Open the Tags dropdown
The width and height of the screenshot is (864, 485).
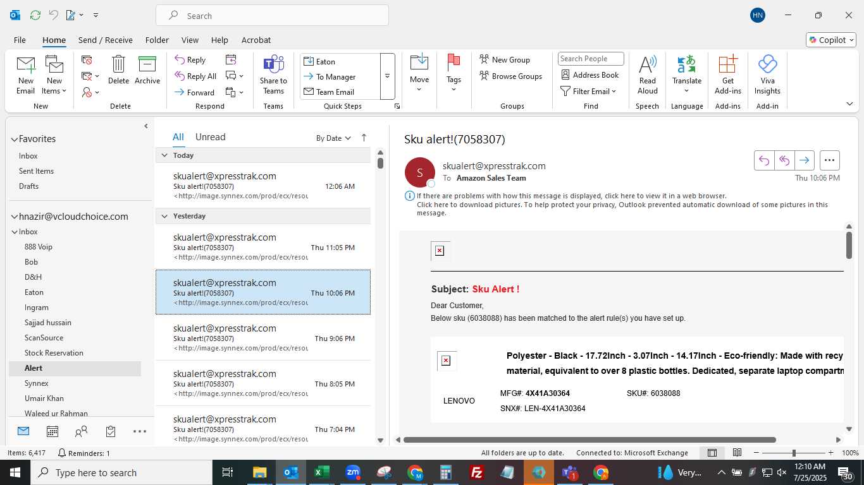[454, 73]
